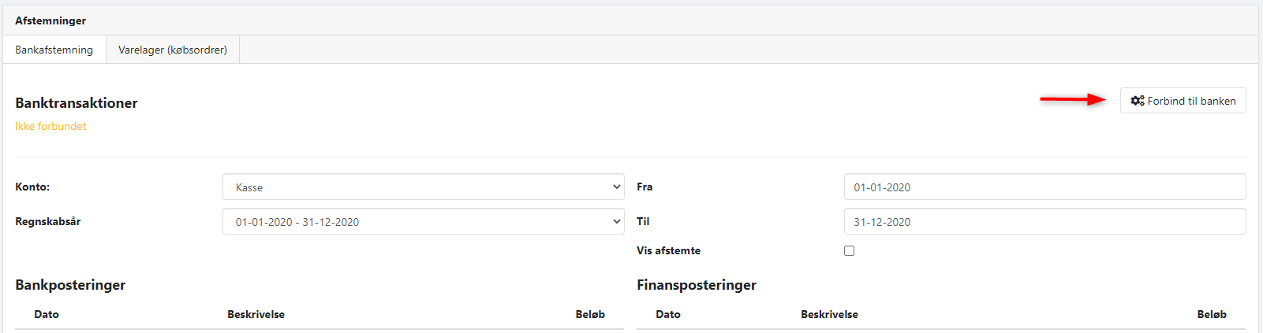
Task: Click Dato column header under Finansposteringer
Action: [x=668, y=314]
